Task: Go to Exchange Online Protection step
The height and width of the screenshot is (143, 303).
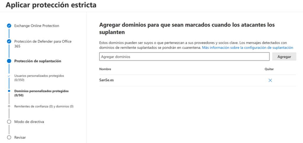Action: (x=37, y=26)
